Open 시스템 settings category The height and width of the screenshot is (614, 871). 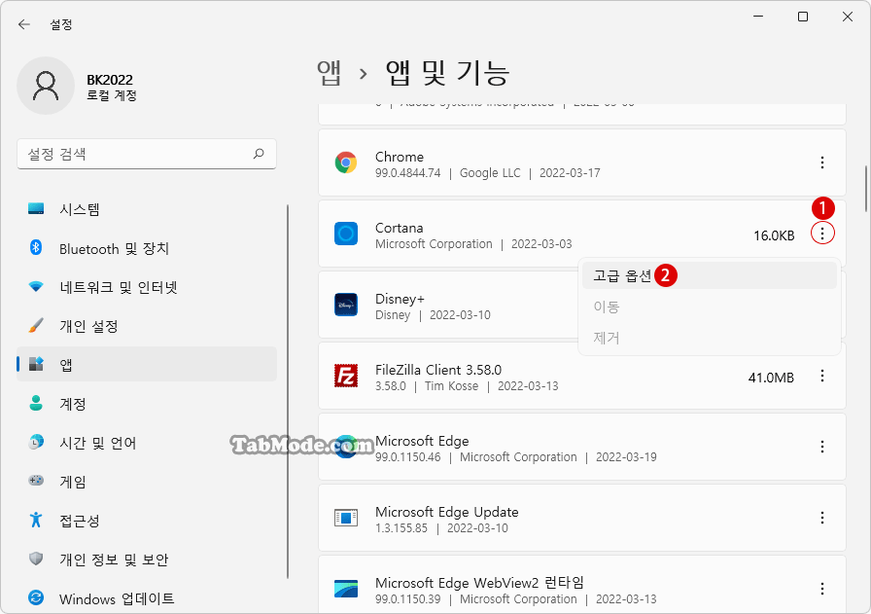147,209
